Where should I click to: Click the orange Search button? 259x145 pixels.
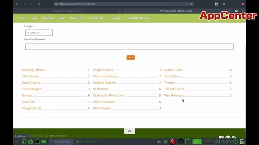pyautogui.click(x=130, y=57)
